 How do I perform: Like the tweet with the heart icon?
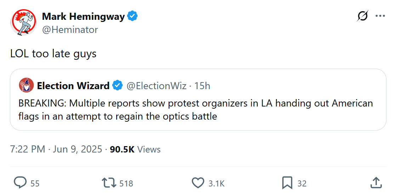pyautogui.click(x=198, y=183)
